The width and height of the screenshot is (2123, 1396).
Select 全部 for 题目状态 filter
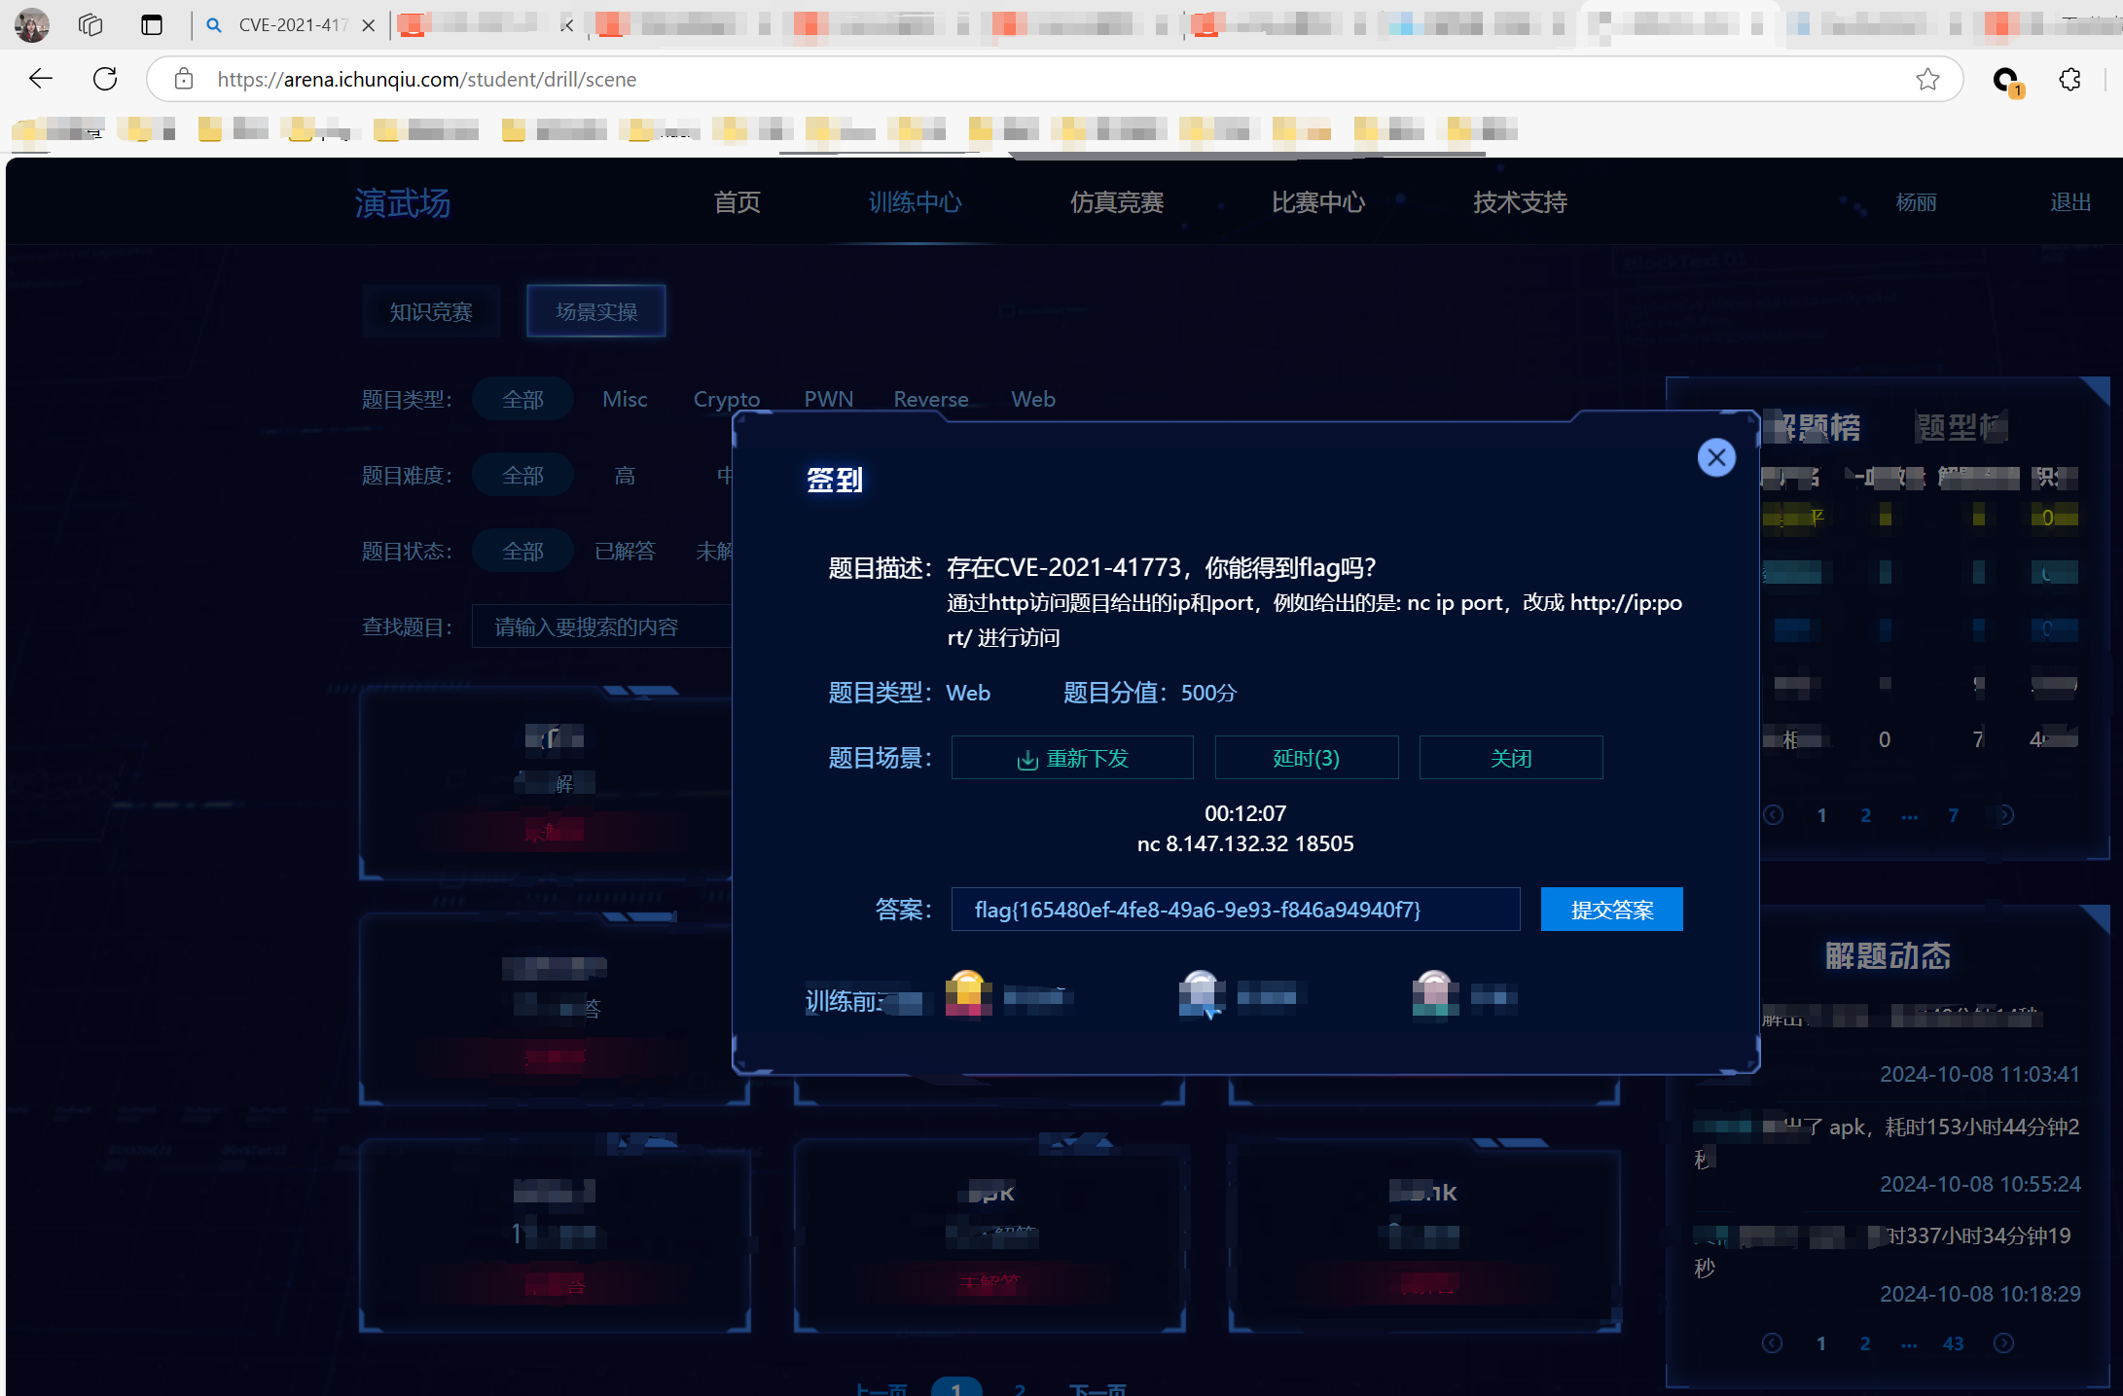(522, 551)
